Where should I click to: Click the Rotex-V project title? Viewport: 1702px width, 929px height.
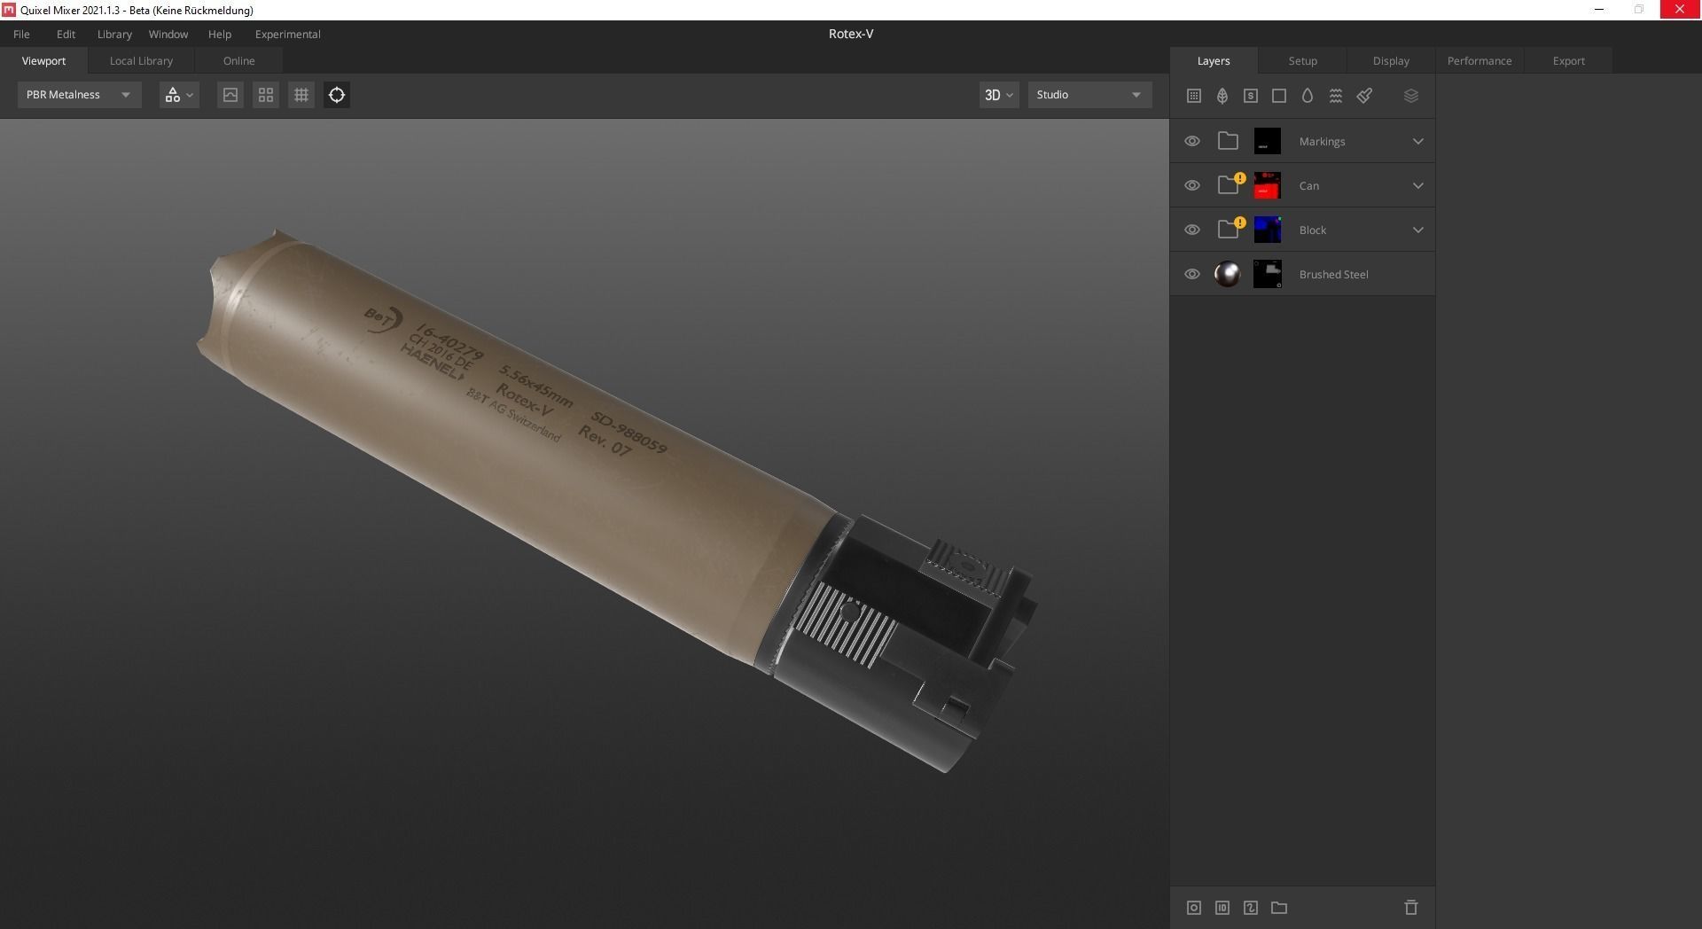tap(851, 34)
